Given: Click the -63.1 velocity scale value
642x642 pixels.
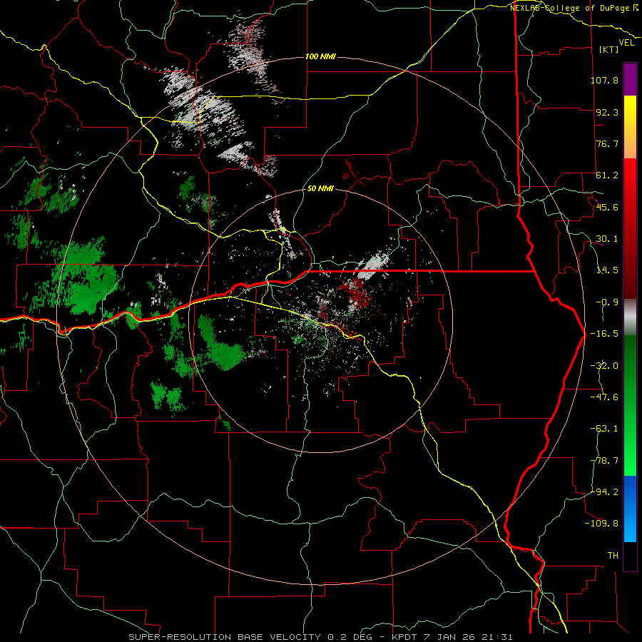Looking at the screenshot, I should click(x=604, y=429).
